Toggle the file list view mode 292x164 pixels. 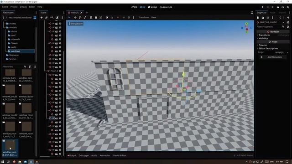pos(35,67)
